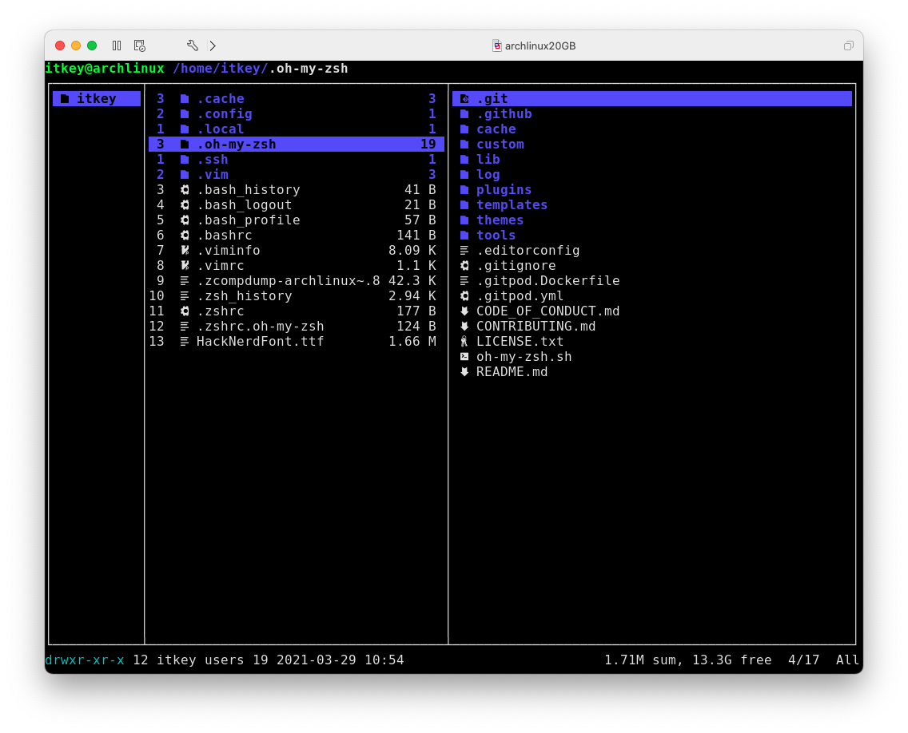The width and height of the screenshot is (908, 733).
Task: Select the .gitpod.yml file in preview
Action: click(520, 296)
